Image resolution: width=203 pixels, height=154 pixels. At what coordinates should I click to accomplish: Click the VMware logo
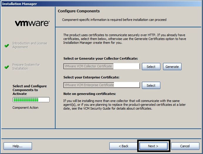coord(32,24)
